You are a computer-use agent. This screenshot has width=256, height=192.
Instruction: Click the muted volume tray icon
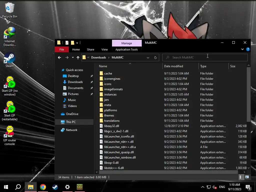click(x=215, y=187)
